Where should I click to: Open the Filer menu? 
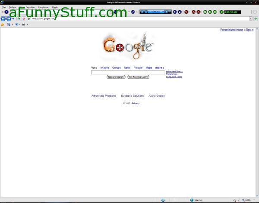pyautogui.click(x=3, y=7)
